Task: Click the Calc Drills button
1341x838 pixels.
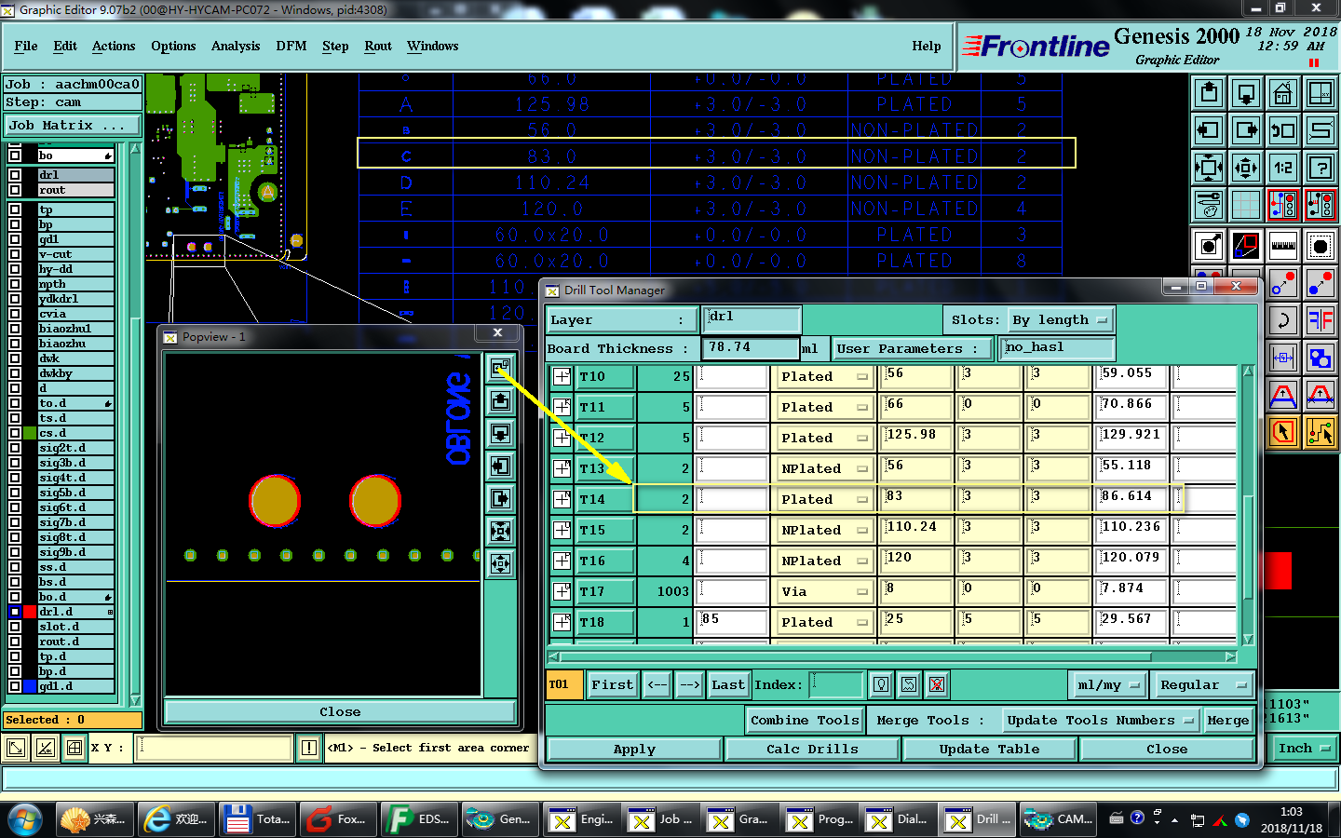Action: point(812,750)
